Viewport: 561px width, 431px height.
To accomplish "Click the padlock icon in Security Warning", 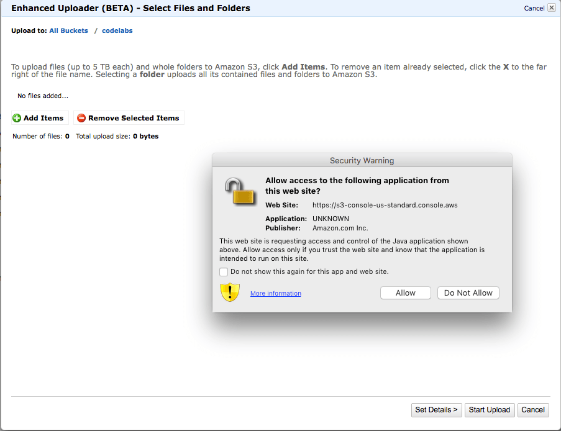I will [240, 191].
